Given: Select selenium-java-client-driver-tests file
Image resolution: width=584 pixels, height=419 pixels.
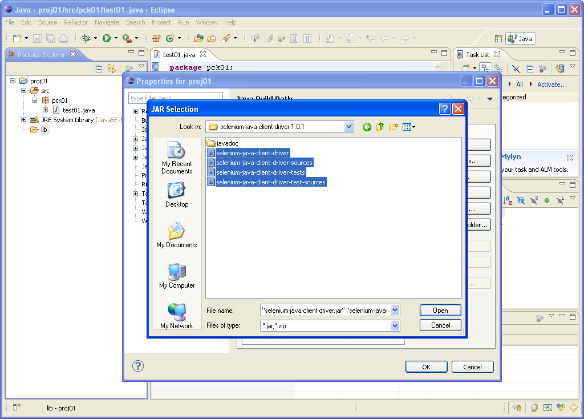Looking at the screenshot, I should coord(256,172).
